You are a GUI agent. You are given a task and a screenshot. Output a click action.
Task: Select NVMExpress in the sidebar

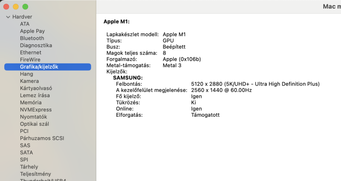(x=36, y=110)
